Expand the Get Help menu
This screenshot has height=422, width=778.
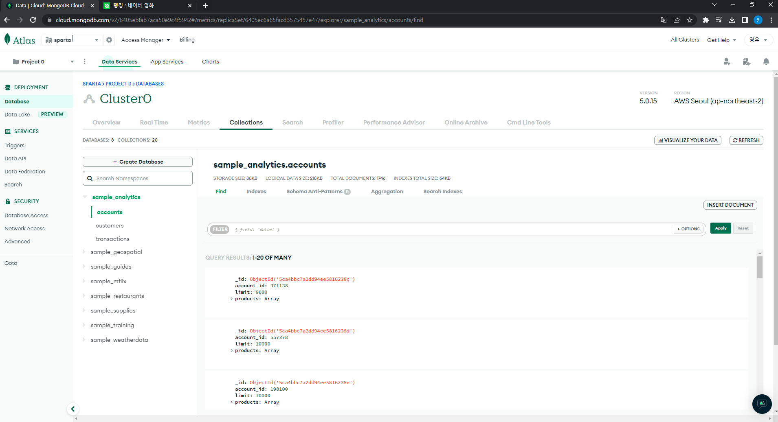pyautogui.click(x=721, y=40)
